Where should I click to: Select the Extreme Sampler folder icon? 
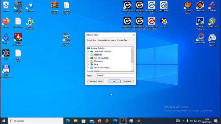click(x=67, y=8)
